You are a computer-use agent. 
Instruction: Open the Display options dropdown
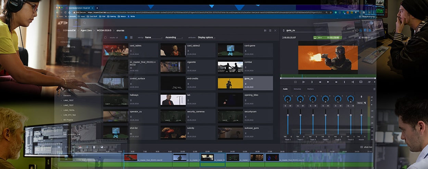coord(206,37)
